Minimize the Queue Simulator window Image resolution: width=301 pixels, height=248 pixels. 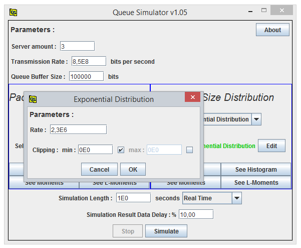point(250,12)
